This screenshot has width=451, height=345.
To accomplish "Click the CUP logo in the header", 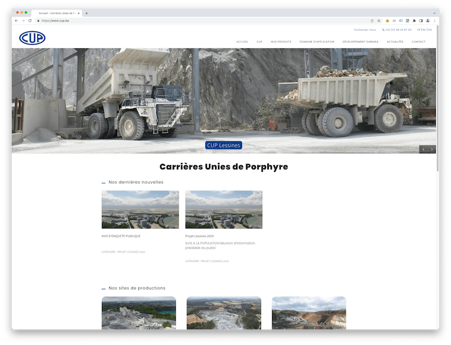I will 32,38.
